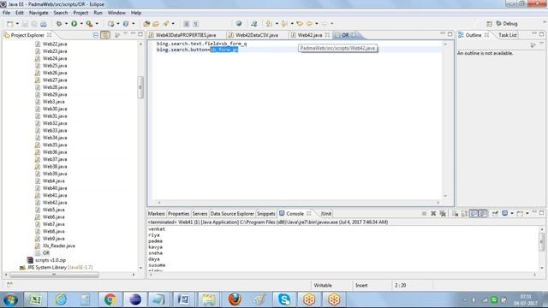The height and width of the screenshot is (308, 548).
Task: Open the Navigate menu
Action: point(39,13)
